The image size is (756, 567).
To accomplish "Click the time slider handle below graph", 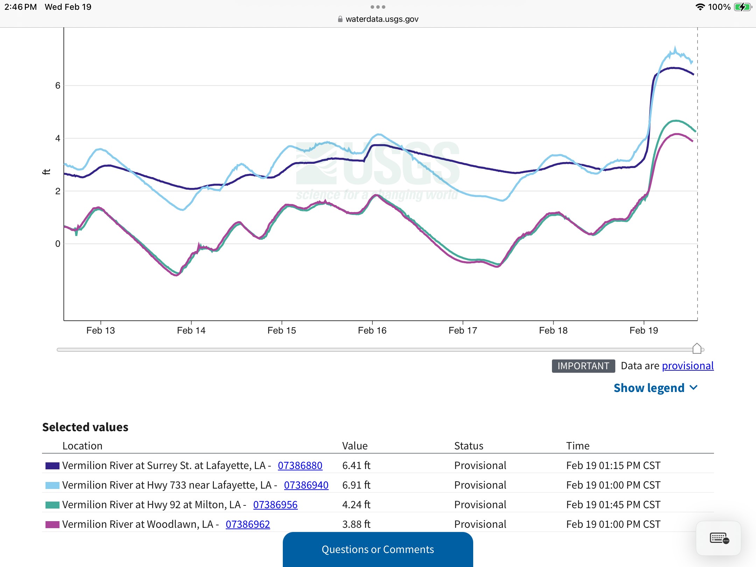I will [697, 349].
